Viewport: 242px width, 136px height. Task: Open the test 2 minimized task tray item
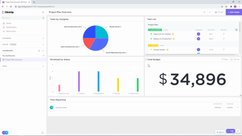click(220, 132)
